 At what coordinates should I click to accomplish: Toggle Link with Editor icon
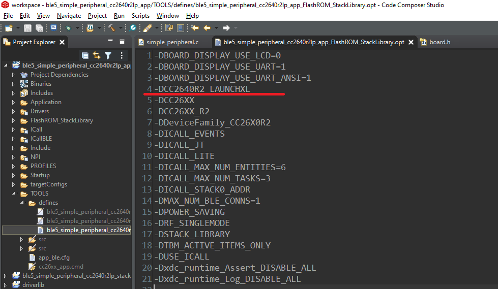coord(97,56)
